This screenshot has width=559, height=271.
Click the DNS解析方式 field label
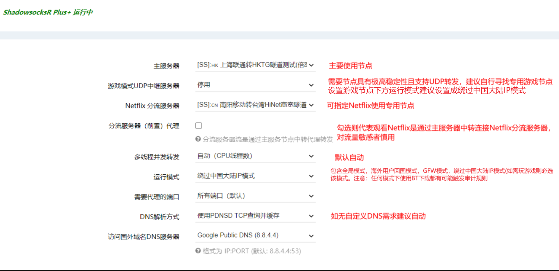(x=159, y=217)
